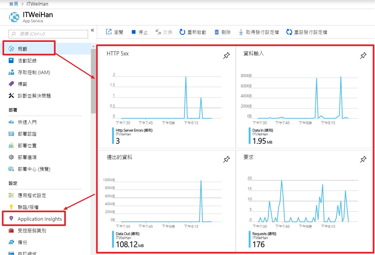The image size is (375, 255).
Task: Click the HTTP 5xx chart title
Action: (118, 54)
